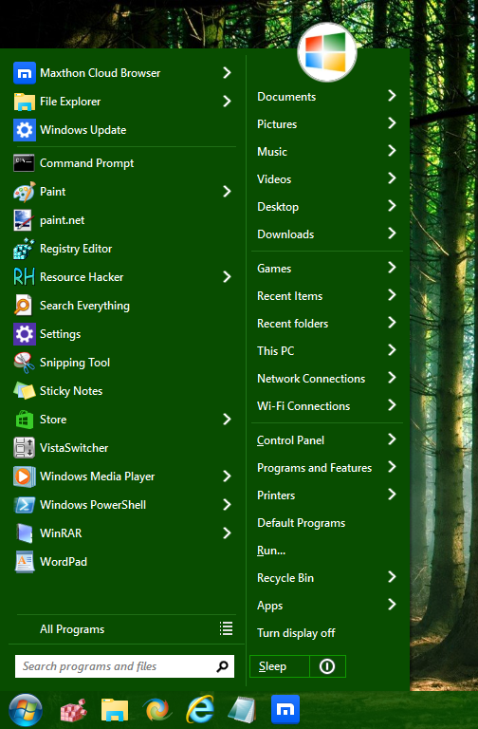The image size is (478, 729).
Task: Launch WordPad document icon
Action: coord(24,562)
